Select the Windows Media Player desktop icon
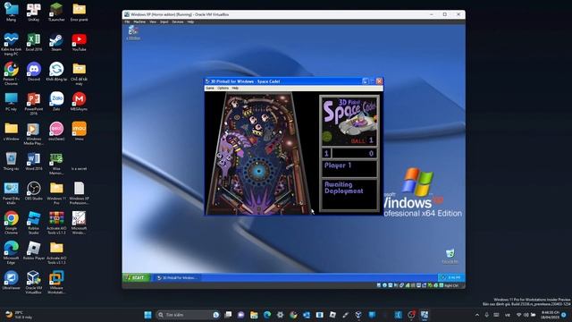The height and width of the screenshot is (322, 572). (x=34, y=133)
